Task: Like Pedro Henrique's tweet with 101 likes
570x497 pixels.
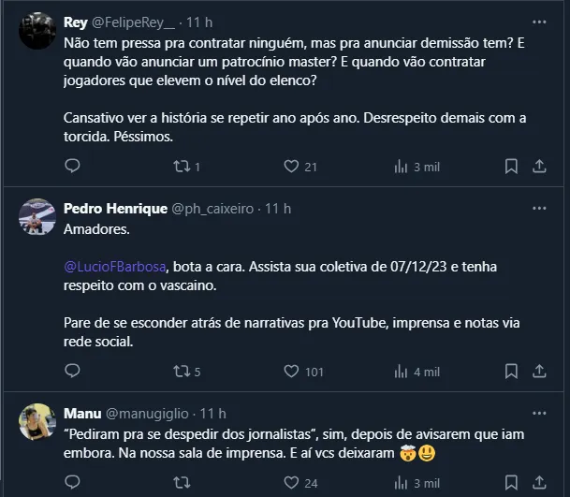Action: coord(291,372)
